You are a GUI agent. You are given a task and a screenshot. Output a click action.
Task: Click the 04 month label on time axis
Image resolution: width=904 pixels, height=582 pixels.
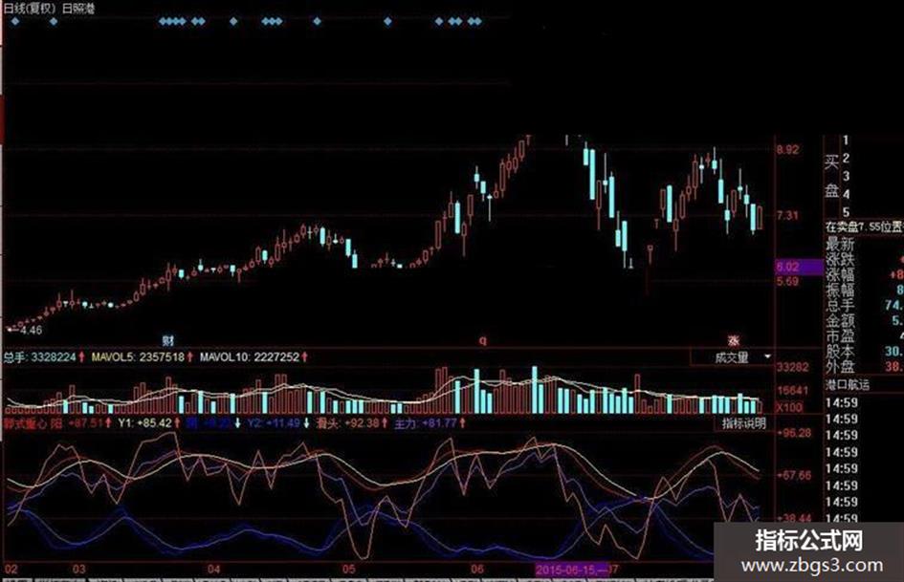[x=214, y=569]
